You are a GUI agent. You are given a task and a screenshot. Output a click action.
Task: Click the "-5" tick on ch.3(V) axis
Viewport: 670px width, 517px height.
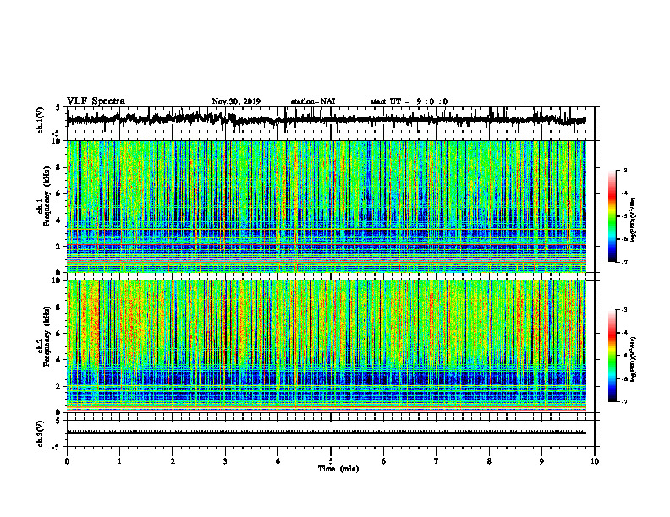[x=57, y=447]
